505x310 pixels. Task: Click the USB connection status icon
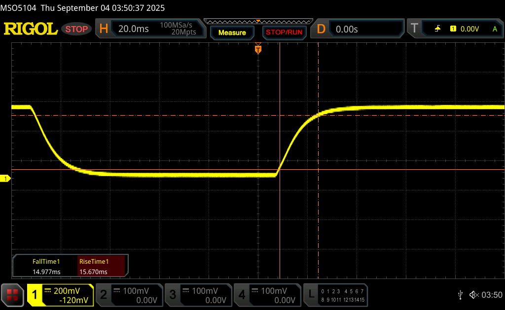(460, 295)
